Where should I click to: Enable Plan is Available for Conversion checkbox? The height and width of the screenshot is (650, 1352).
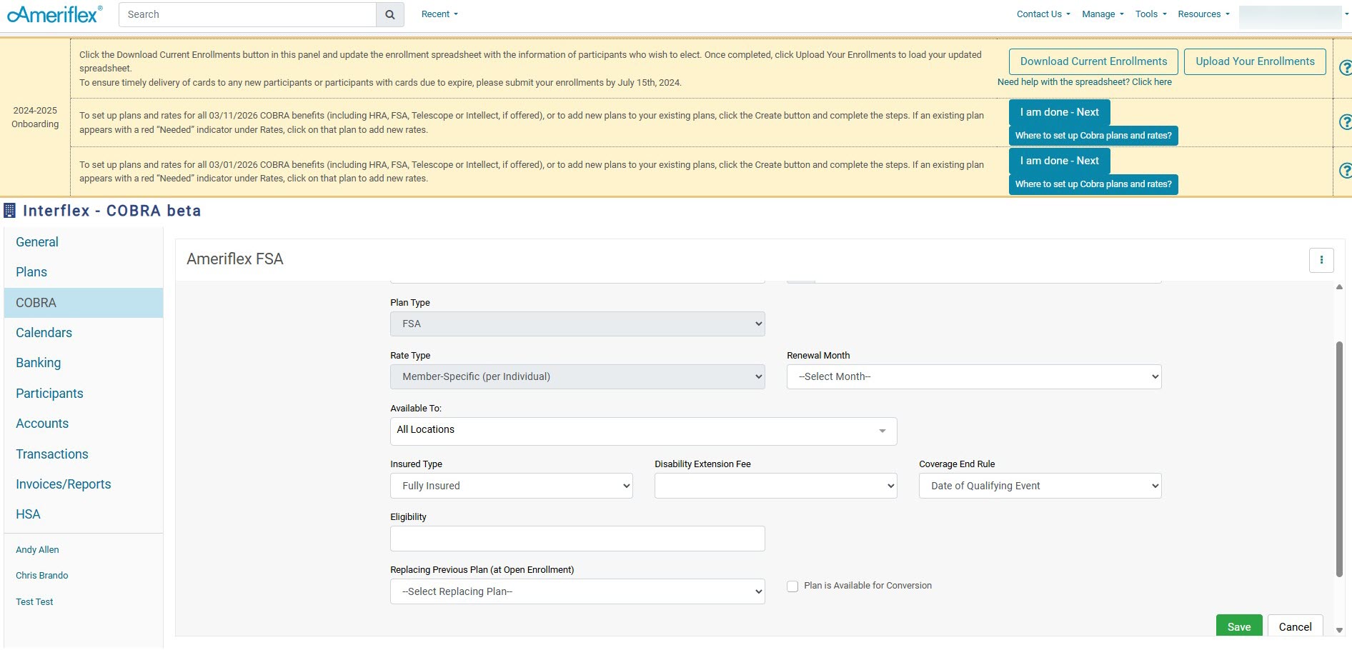(x=792, y=586)
